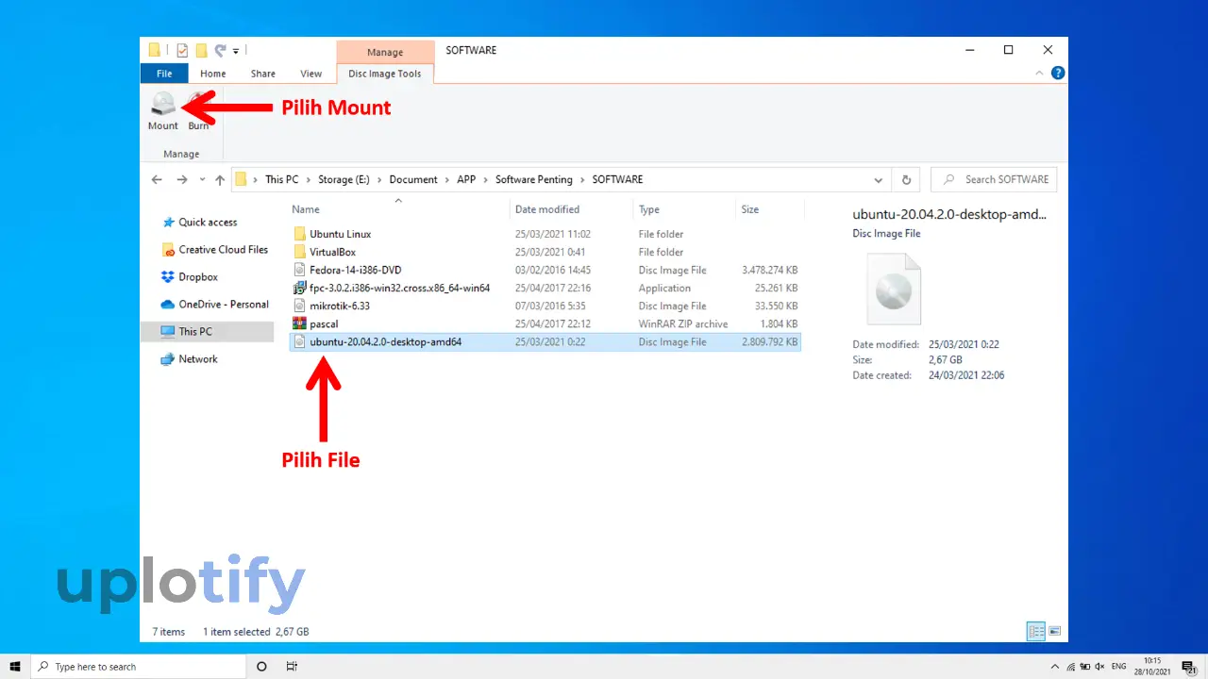Click Document breadcrumb in address bar
The width and height of the screenshot is (1208, 679).
(x=413, y=179)
